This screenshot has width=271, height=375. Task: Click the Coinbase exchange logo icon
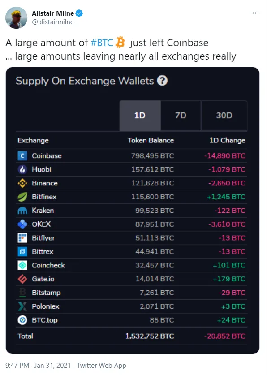(22, 156)
